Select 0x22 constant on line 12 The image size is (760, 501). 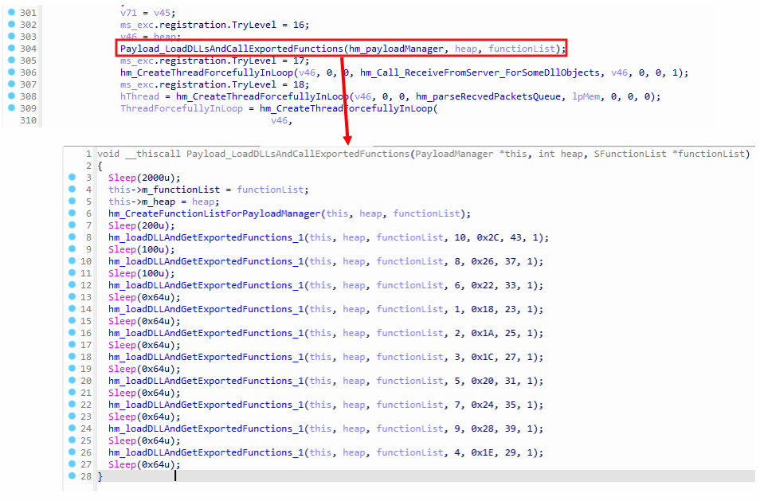(x=482, y=285)
